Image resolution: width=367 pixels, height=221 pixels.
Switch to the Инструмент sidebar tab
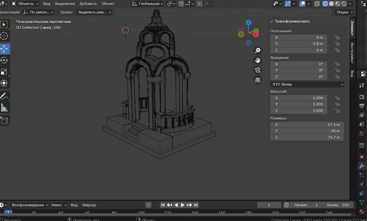[x=352, y=53]
